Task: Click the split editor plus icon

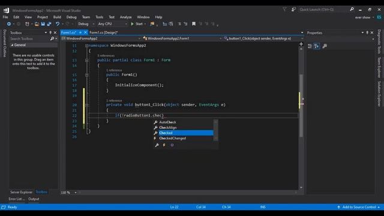Action: [301, 44]
